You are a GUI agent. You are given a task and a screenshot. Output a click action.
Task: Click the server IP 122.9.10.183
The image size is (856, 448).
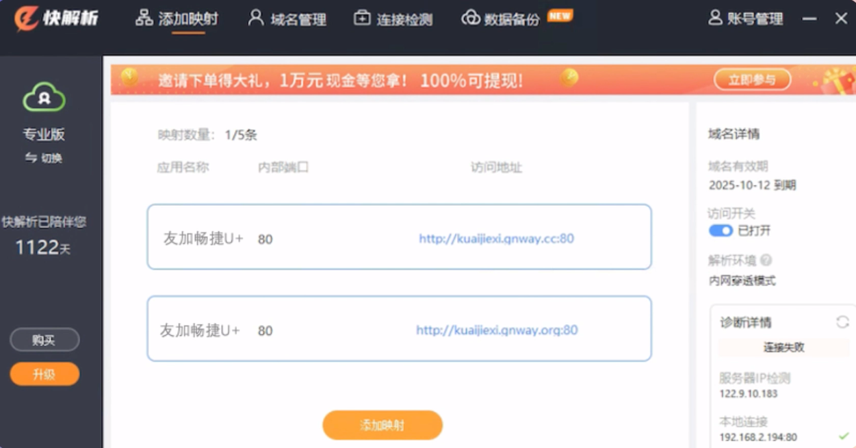click(x=748, y=394)
